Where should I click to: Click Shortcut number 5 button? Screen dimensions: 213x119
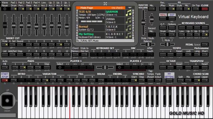[x=59, y=45]
